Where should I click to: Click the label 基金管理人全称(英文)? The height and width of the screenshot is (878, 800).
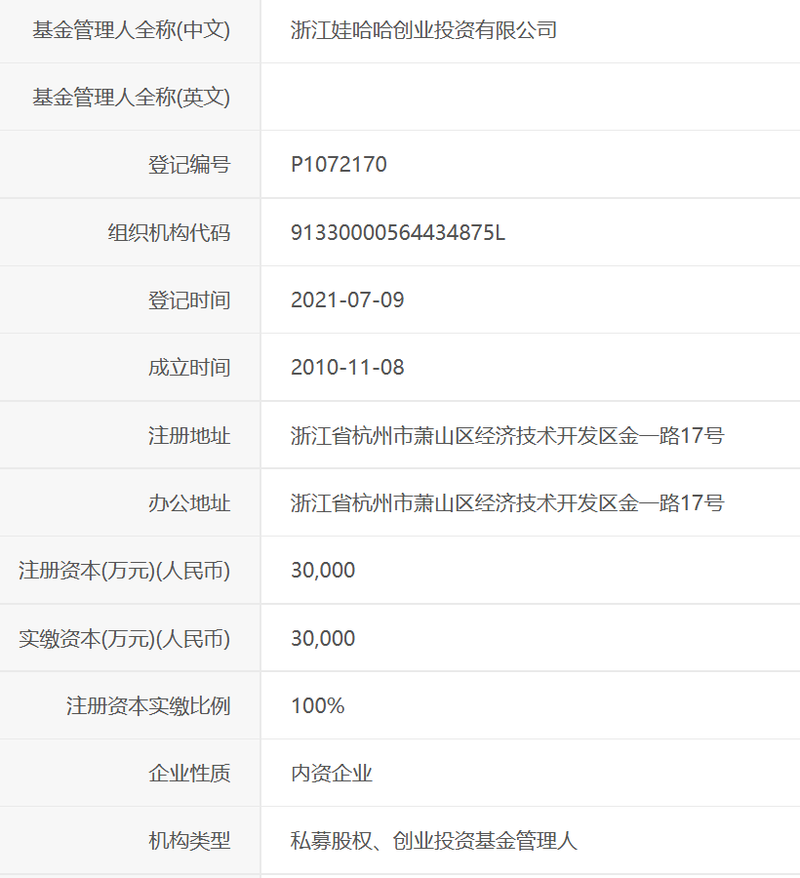(131, 98)
